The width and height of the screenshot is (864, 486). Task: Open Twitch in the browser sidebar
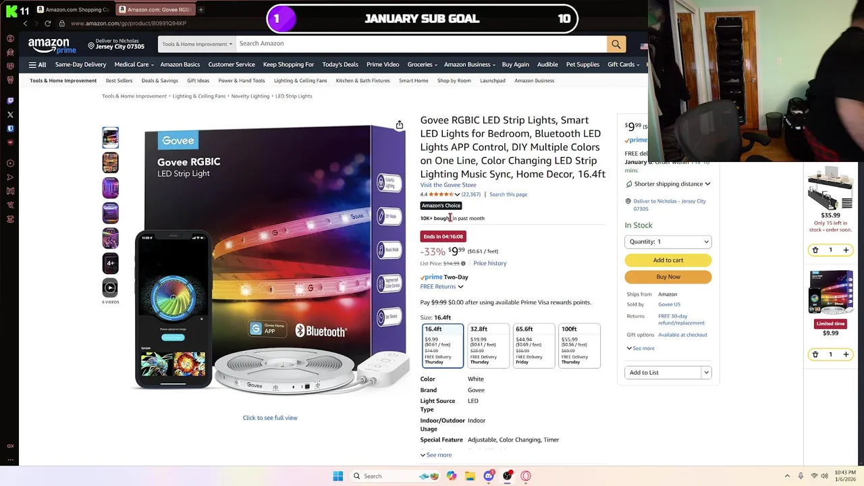click(10, 101)
